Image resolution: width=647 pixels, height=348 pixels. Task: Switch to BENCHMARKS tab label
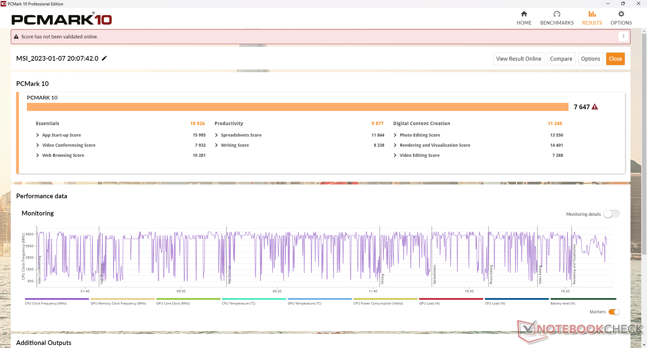click(557, 23)
